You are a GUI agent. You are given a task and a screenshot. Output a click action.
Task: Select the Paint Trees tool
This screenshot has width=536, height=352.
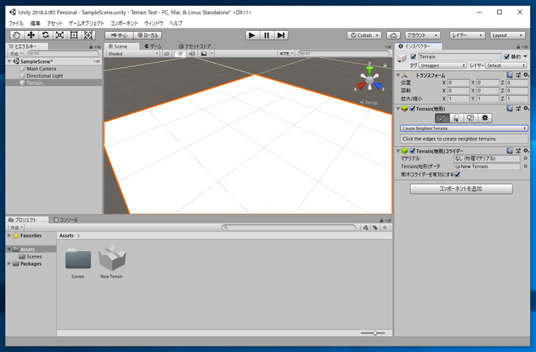456,118
